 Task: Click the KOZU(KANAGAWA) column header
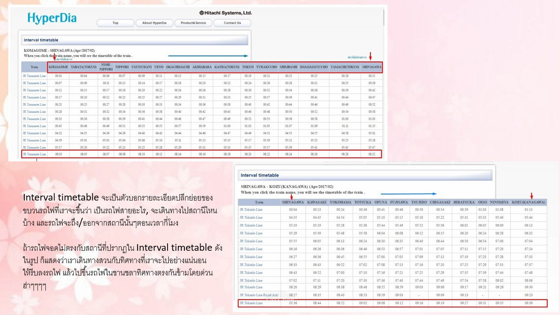tap(529, 202)
